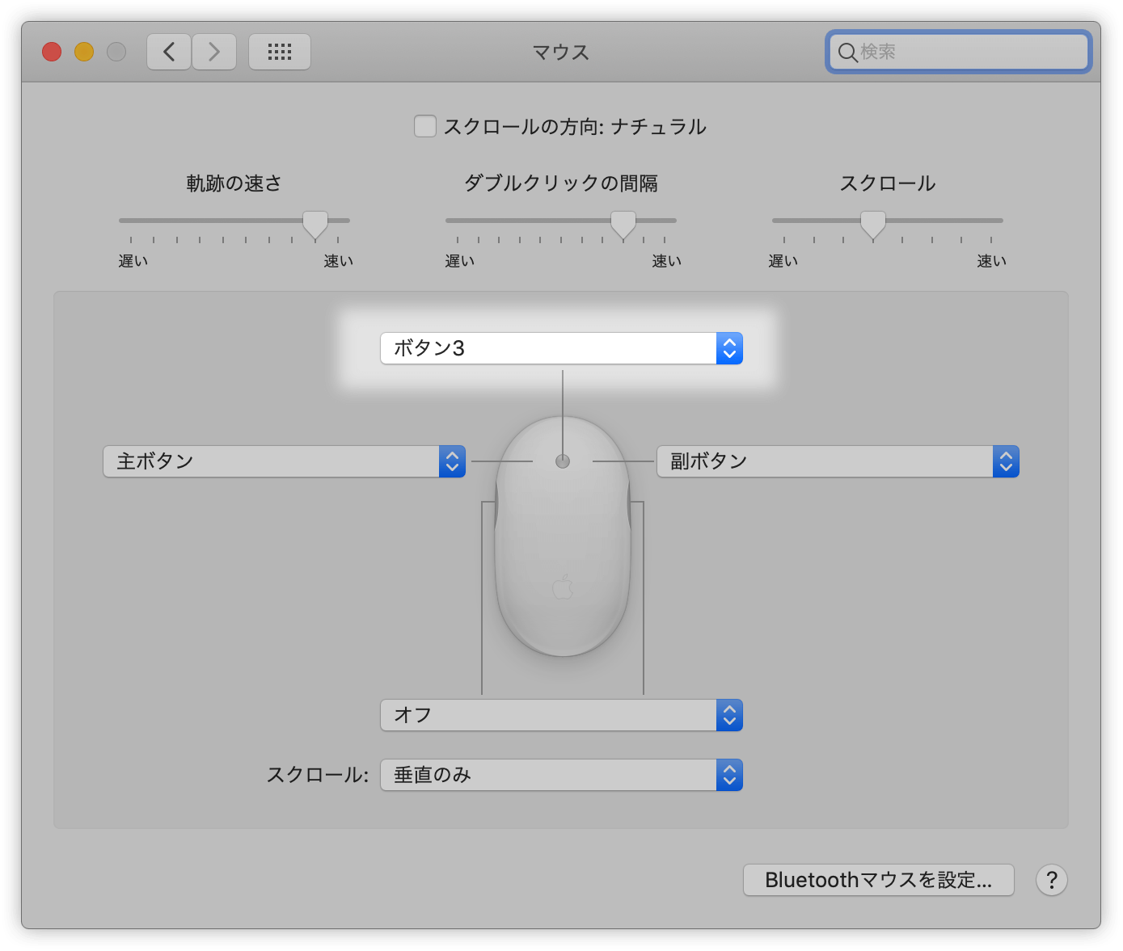The width and height of the screenshot is (1123, 951).
Task: Click the 軌跡の速さ slider thumb
Action: pyautogui.click(x=315, y=225)
